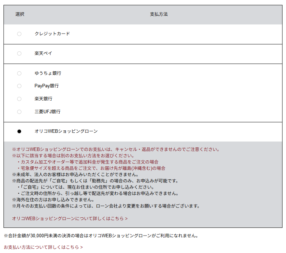Click the 三菱UFJ銀行 label text

click(x=47, y=112)
